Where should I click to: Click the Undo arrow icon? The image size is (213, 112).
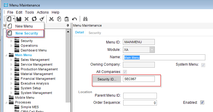(x=74, y=19)
